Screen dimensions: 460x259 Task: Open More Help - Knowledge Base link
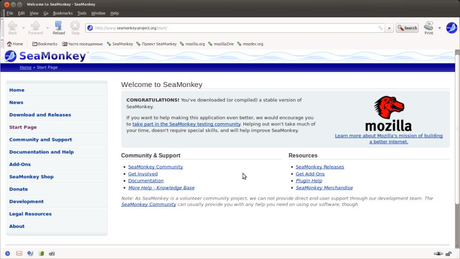click(162, 188)
